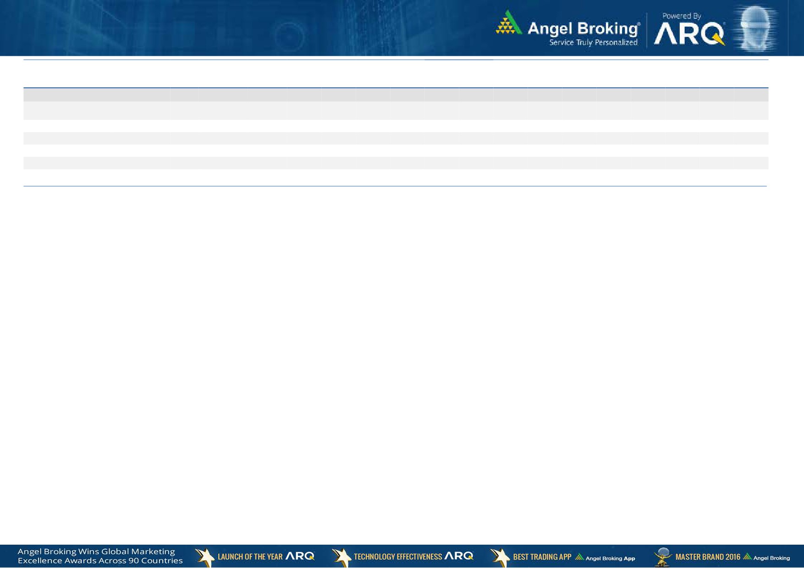Click the 'TECHNOLOGY EFFECTIVENESS' label
Viewport: 804px width, 568px height.
(x=397, y=557)
